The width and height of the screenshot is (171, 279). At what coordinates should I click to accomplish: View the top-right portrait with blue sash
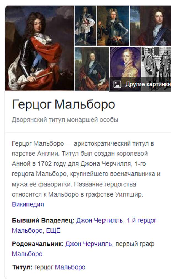coord(151,26)
